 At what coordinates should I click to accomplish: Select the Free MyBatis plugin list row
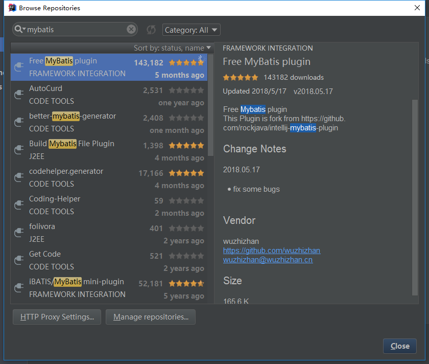click(x=109, y=67)
